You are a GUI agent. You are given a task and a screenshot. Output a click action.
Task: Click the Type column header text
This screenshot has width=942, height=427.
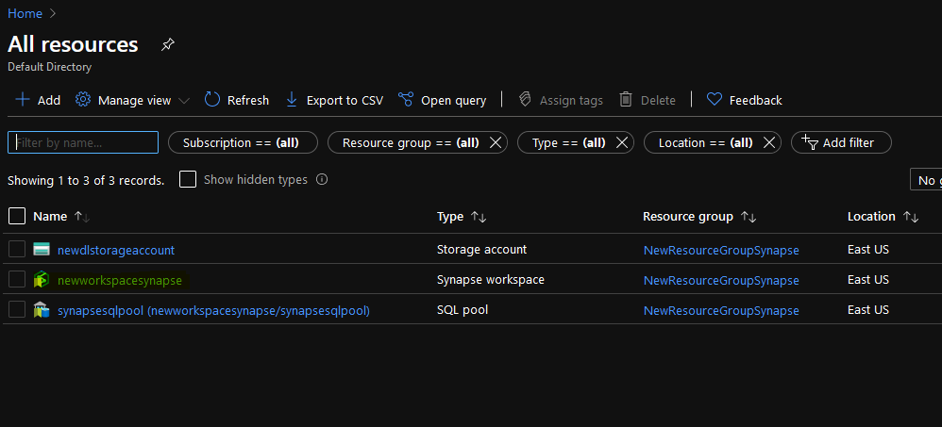coord(450,217)
